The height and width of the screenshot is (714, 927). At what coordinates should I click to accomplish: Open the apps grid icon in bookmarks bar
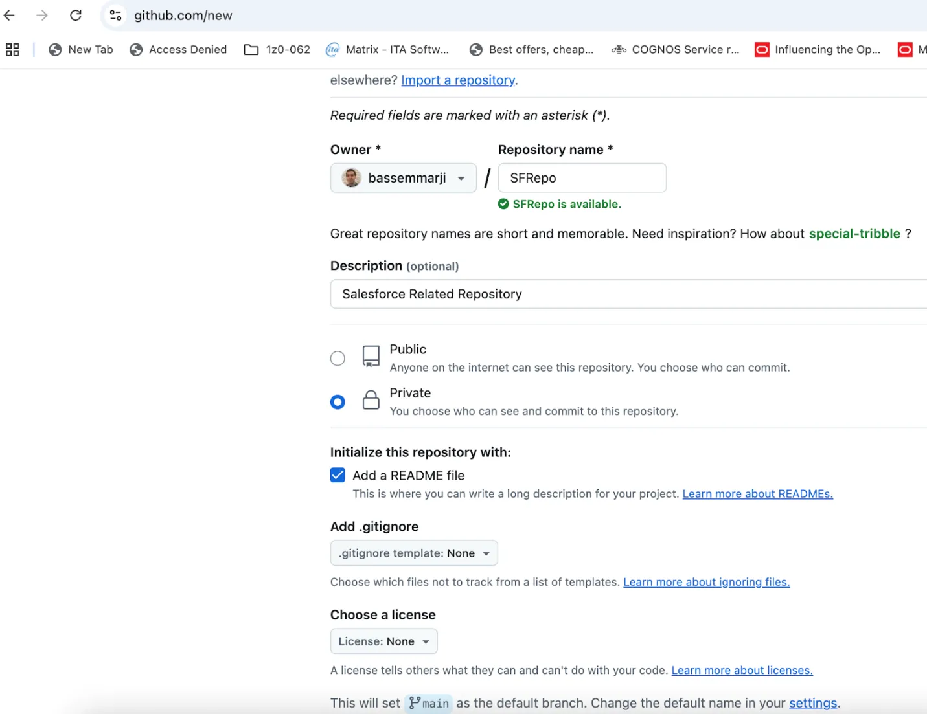coord(12,49)
